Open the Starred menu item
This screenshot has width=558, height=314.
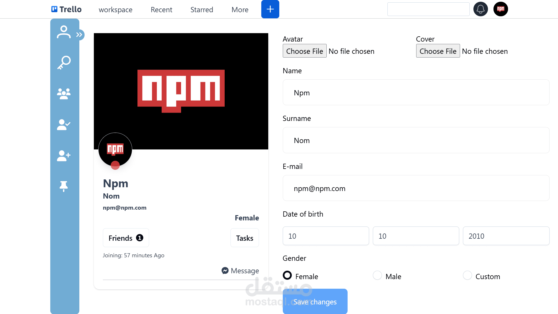pos(202,10)
